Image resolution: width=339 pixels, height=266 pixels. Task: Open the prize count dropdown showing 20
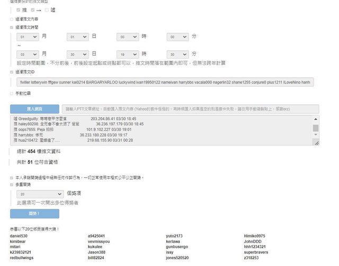(x=39, y=194)
